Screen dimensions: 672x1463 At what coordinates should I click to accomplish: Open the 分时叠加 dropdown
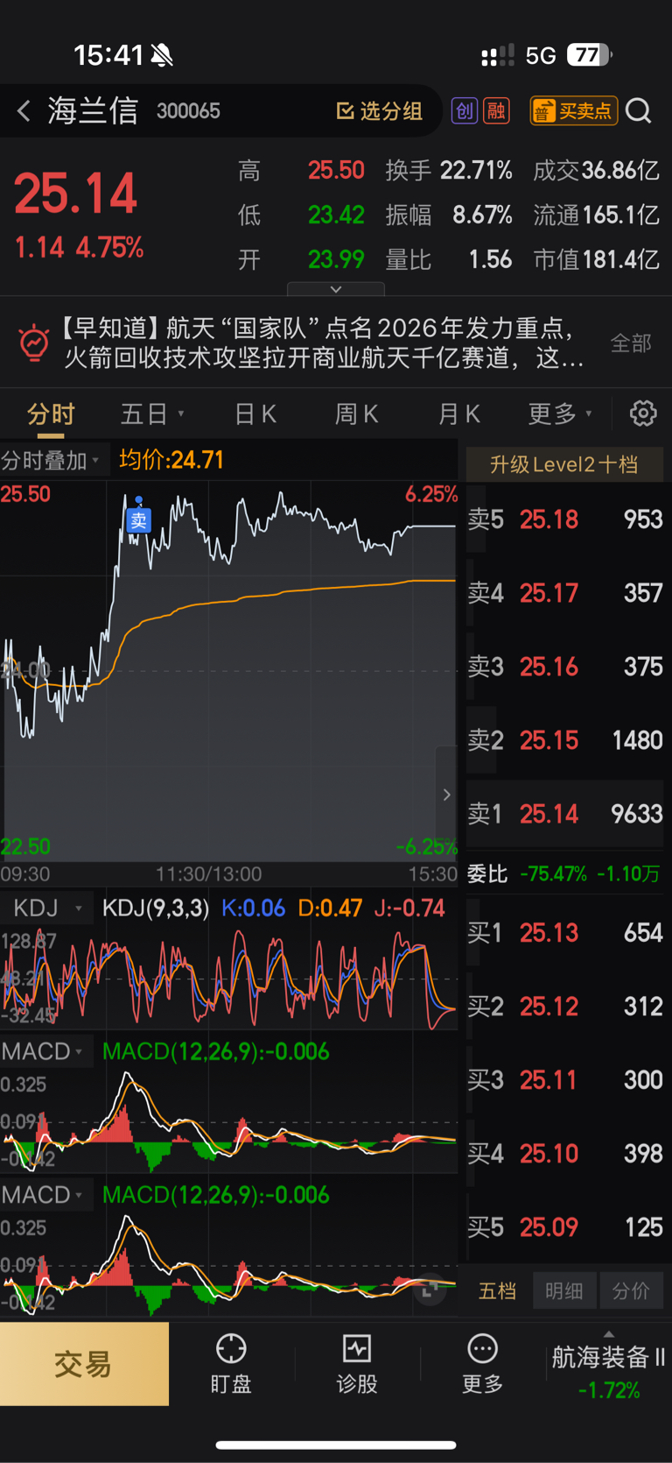click(x=52, y=461)
